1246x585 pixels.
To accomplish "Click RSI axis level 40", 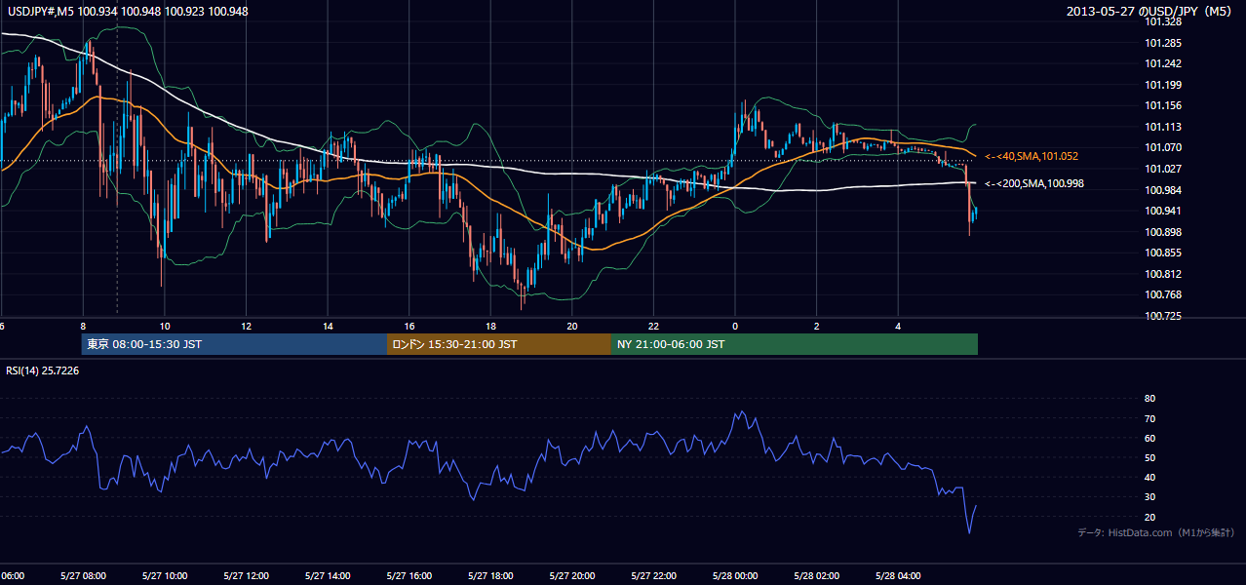I will click(x=1149, y=477).
